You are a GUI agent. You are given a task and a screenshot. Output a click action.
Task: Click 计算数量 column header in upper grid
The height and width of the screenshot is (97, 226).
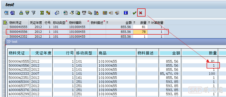[x=156, y=23]
